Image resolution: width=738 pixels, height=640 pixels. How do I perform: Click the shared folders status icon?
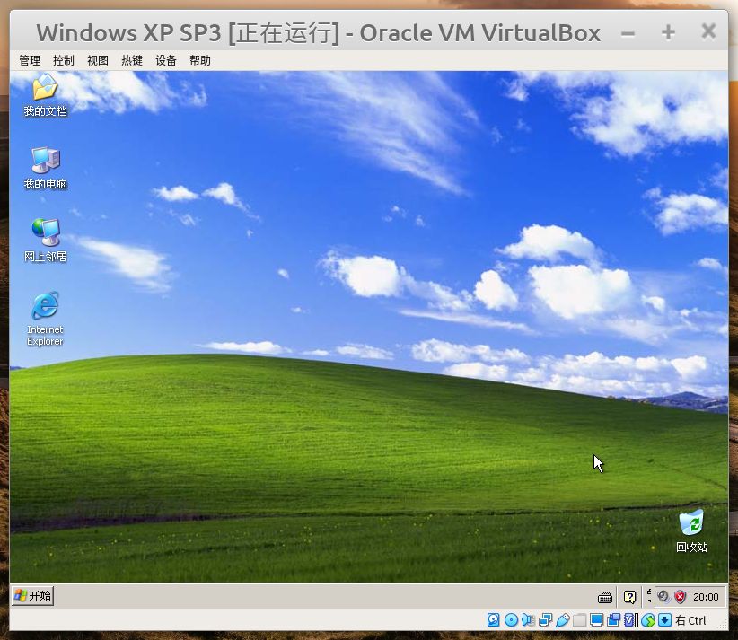(x=581, y=619)
